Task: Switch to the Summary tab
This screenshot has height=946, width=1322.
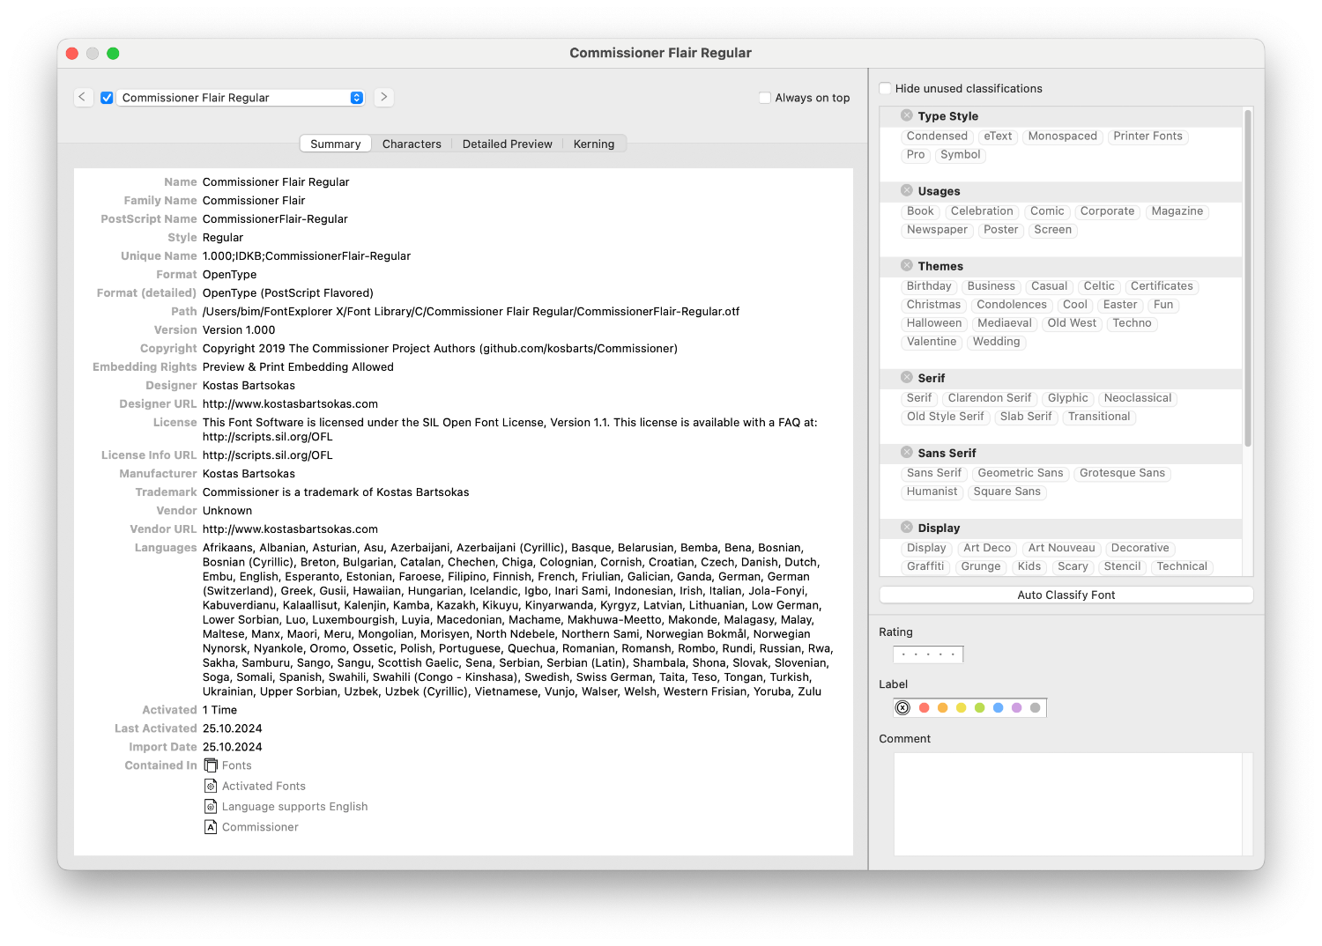Action: (x=336, y=144)
